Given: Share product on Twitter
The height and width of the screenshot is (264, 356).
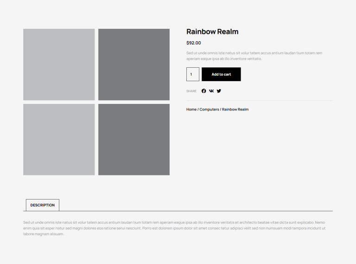Looking at the screenshot, I should 219,91.
